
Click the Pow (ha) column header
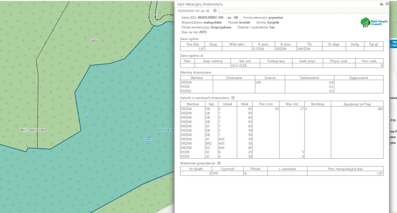[192, 44]
